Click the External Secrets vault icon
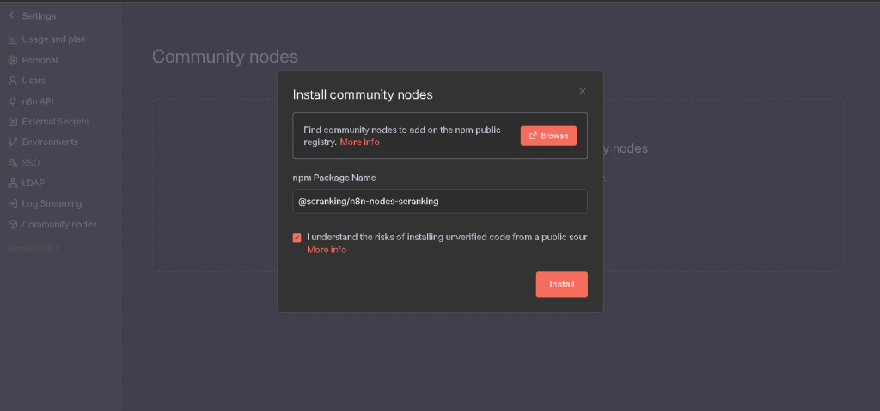This screenshot has height=411, width=880. tap(13, 122)
